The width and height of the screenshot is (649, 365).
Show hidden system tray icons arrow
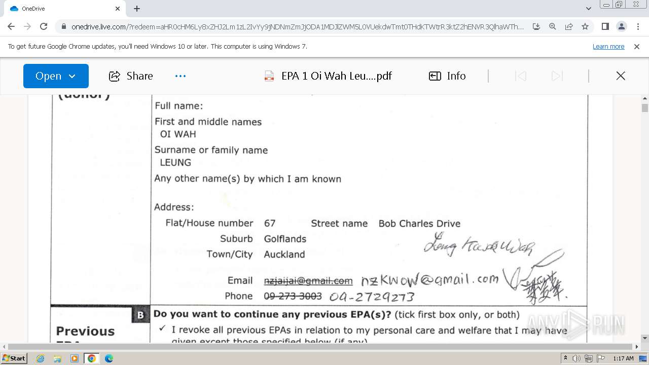[x=566, y=358]
